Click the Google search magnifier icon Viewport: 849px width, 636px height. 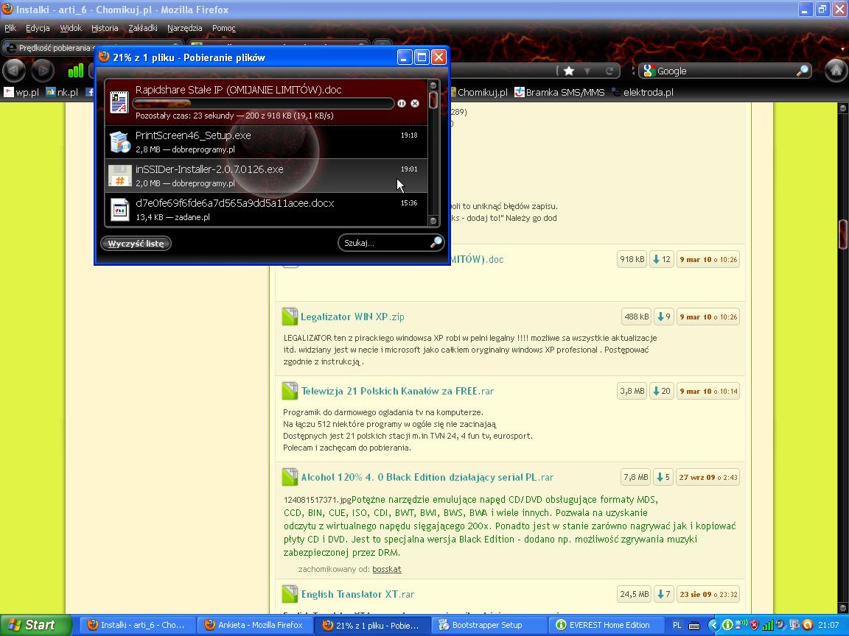coord(803,71)
